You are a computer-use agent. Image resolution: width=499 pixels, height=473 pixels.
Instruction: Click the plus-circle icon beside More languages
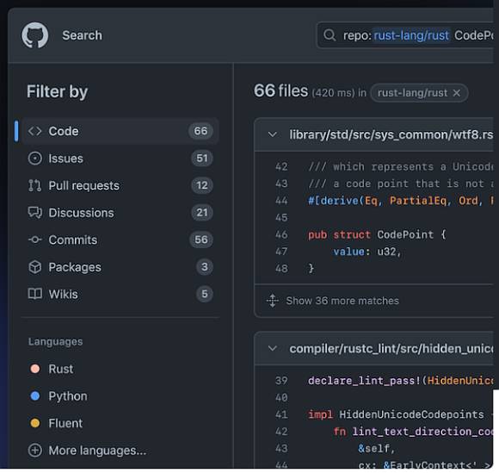pyautogui.click(x=34, y=451)
